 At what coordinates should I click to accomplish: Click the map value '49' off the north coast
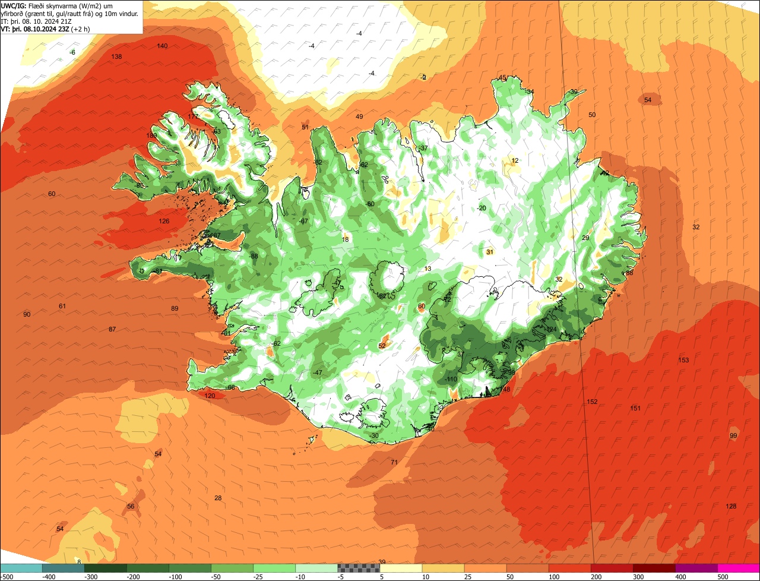[x=359, y=117]
